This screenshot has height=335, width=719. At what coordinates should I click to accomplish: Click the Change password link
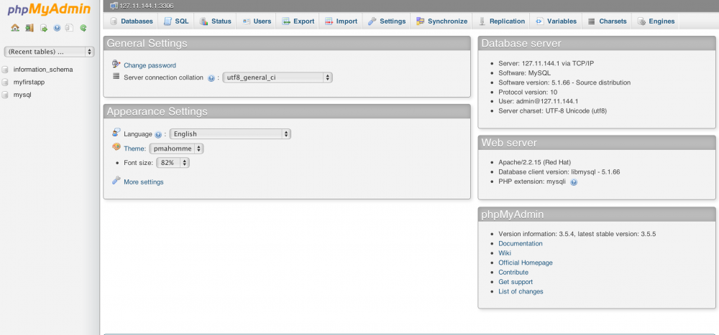pyautogui.click(x=150, y=65)
